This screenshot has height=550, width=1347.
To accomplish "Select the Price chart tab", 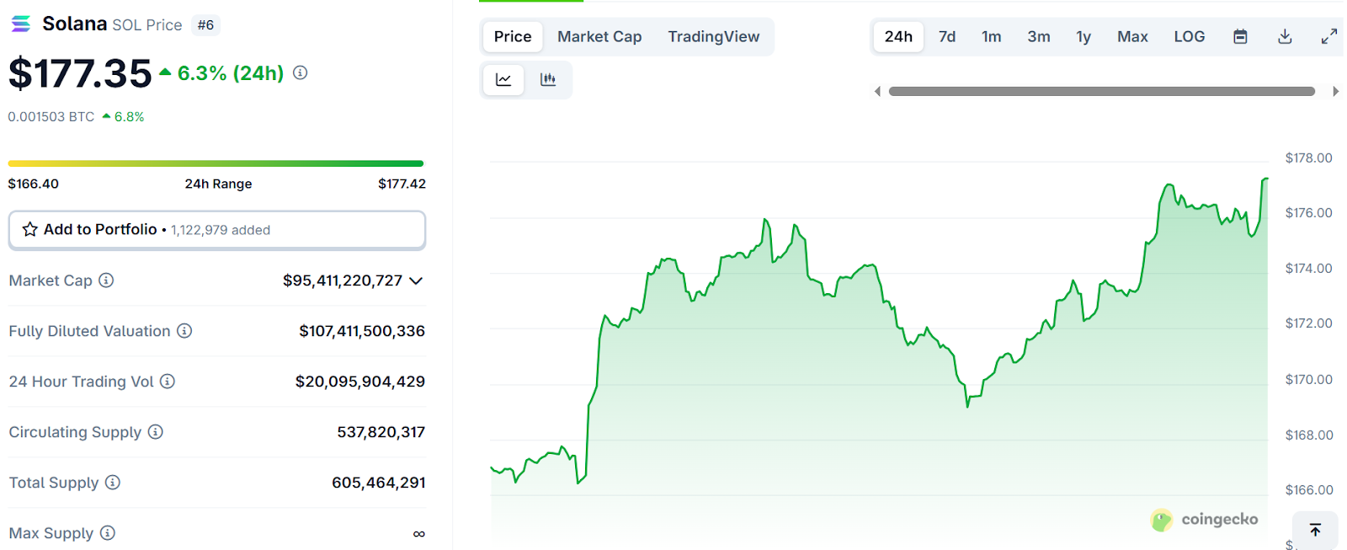I will point(513,37).
